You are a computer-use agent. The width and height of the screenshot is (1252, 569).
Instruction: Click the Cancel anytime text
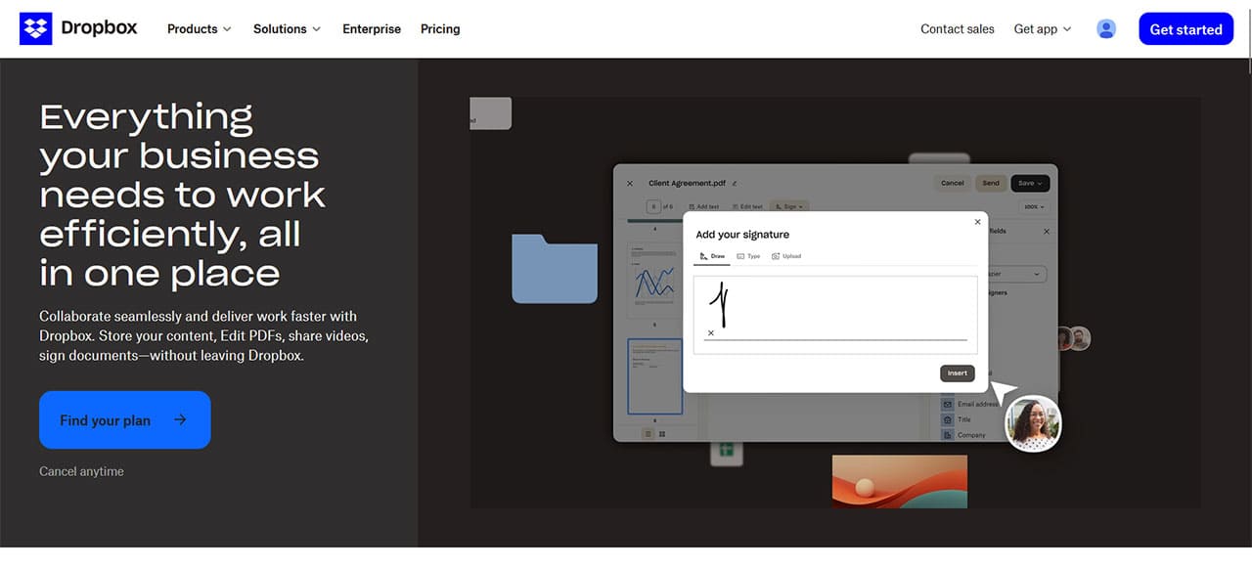[x=81, y=471]
